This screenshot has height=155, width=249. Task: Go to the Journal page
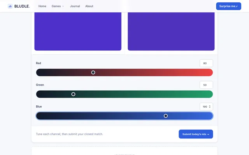[75, 6]
